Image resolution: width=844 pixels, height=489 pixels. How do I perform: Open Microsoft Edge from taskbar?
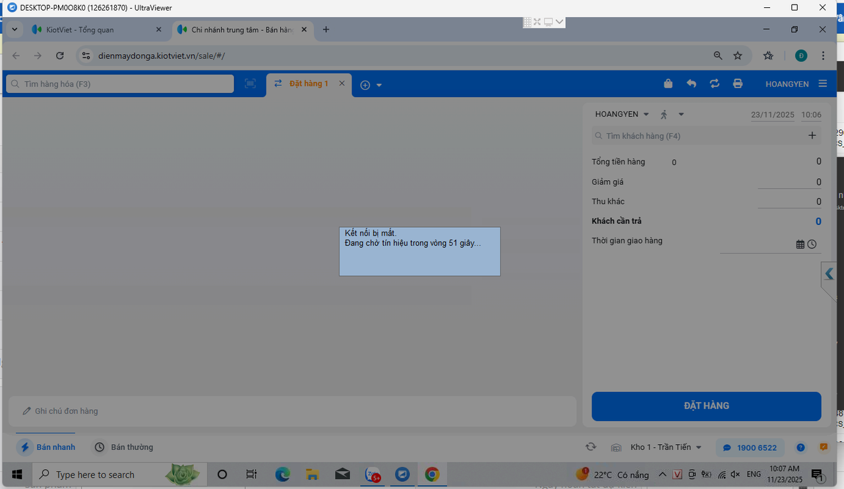[x=282, y=474]
